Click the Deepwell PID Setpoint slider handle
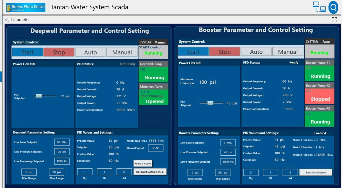The image size is (342, 188). point(38,96)
